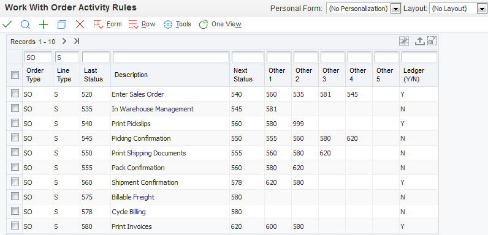
Task: Check the Print Invoices row checkbox
Action: coord(15,225)
